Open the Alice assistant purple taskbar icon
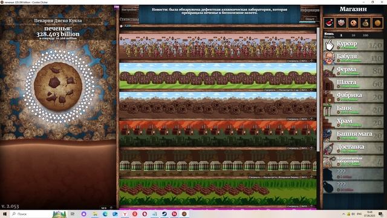387x218 pixels. pos(83,214)
